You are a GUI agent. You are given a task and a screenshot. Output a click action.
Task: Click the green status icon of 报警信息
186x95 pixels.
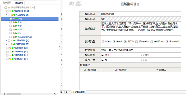point(12,48)
